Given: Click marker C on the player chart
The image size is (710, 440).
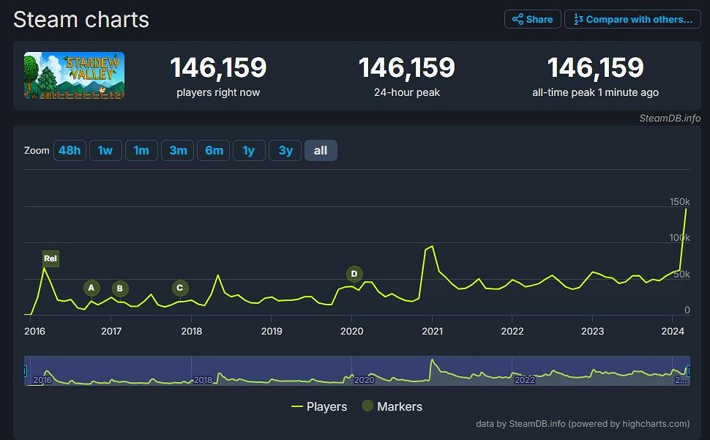Looking at the screenshot, I should pyautogui.click(x=179, y=288).
